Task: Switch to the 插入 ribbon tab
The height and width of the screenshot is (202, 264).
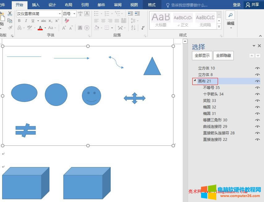Action: pos(36,5)
